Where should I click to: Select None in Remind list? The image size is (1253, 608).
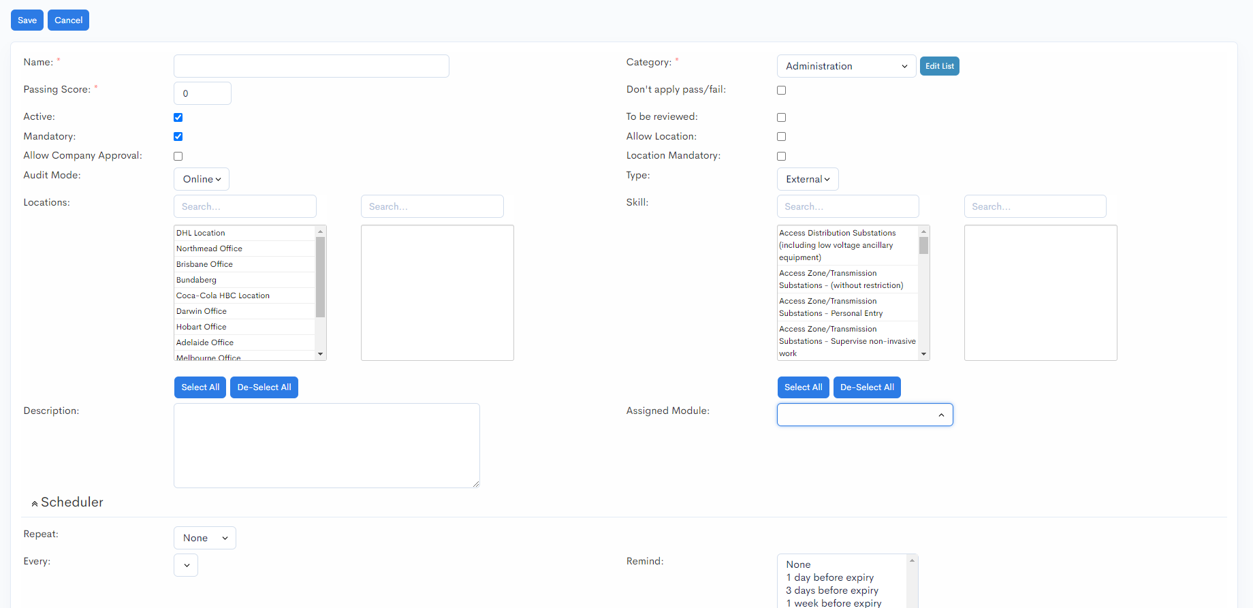842,564
